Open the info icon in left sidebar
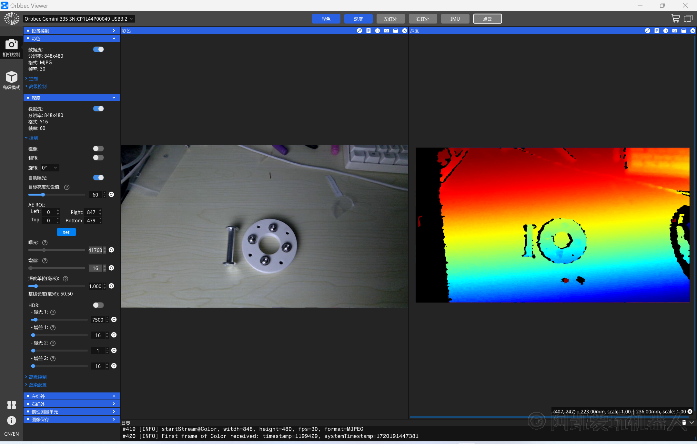The image size is (697, 444). 11,420
